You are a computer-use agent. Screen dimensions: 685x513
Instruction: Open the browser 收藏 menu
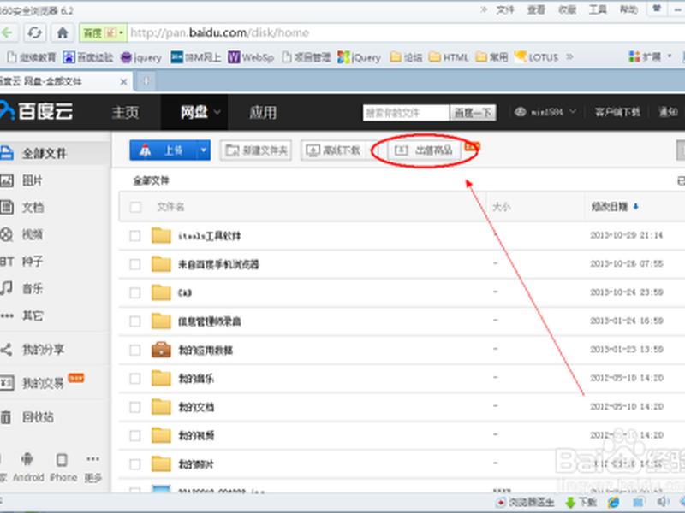pos(567,9)
